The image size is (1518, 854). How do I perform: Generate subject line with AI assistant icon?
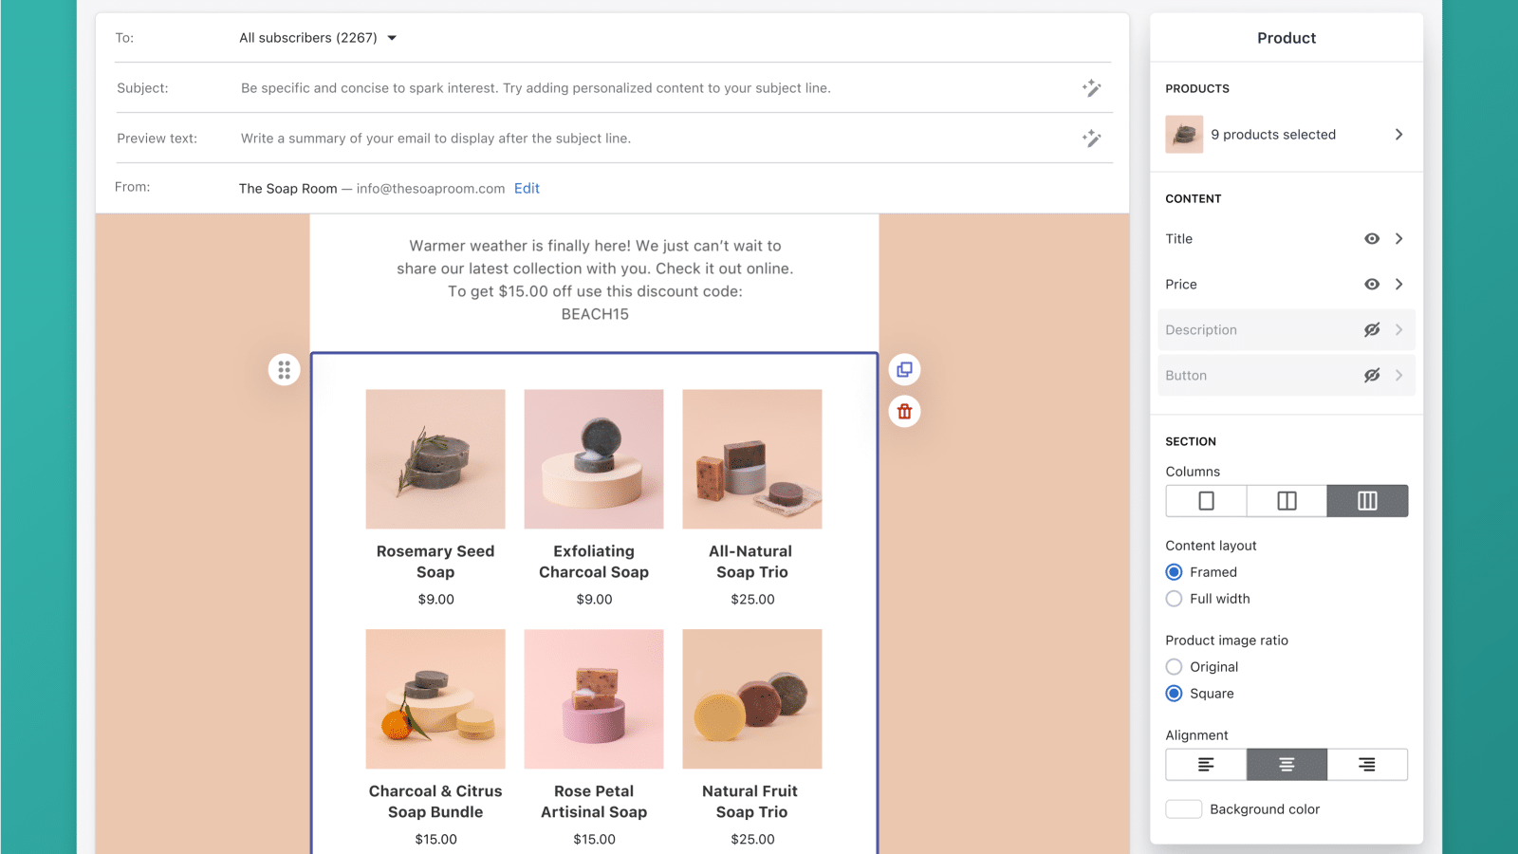(x=1091, y=87)
